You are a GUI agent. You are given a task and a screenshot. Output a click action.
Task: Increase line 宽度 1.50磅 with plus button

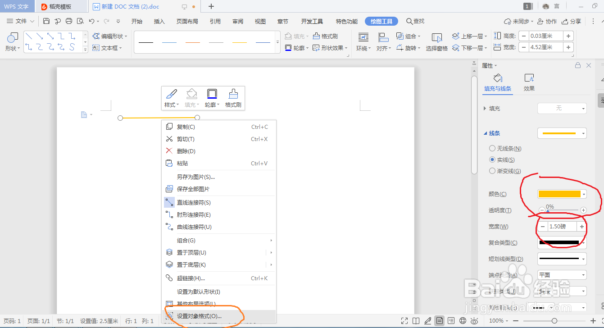[582, 227]
